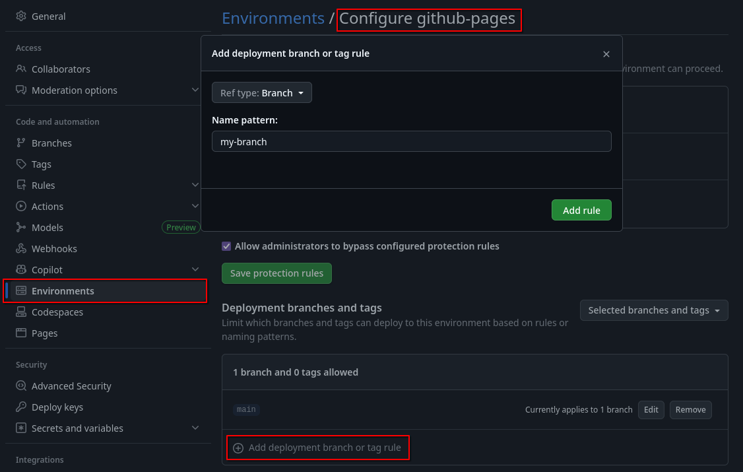Viewport: 743px width, 472px height.
Task: Click 'Deployment branches and tags' heading
Action: click(302, 308)
